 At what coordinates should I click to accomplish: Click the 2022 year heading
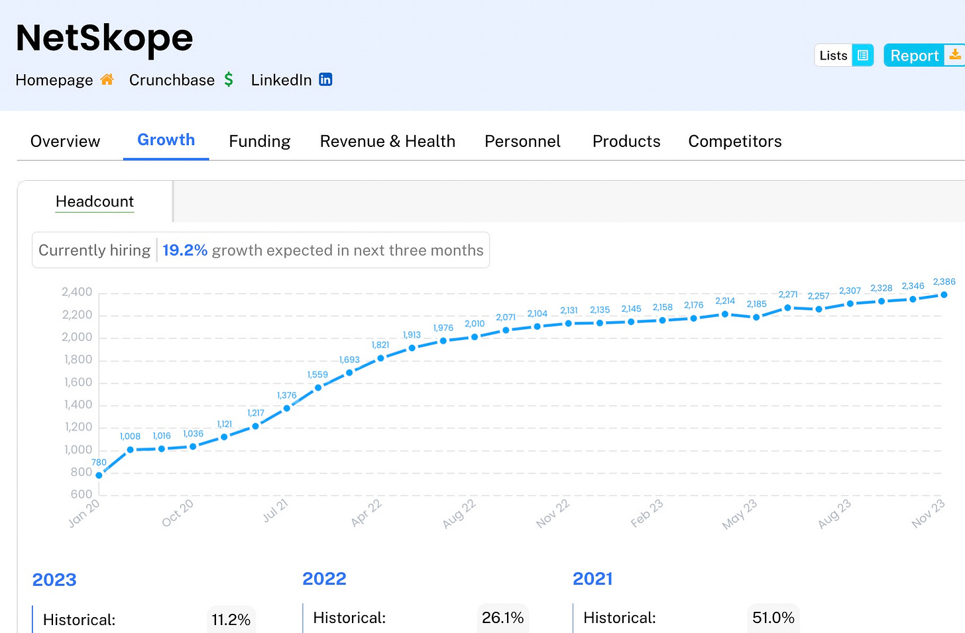click(x=324, y=579)
